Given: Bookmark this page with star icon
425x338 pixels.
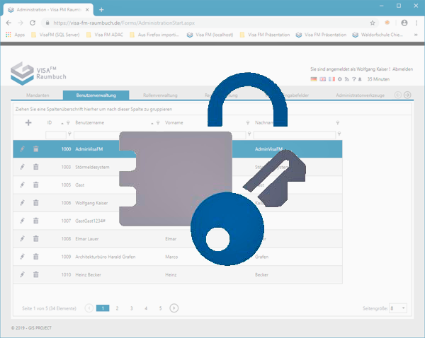Looking at the screenshot, I should (x=373, y=23).
